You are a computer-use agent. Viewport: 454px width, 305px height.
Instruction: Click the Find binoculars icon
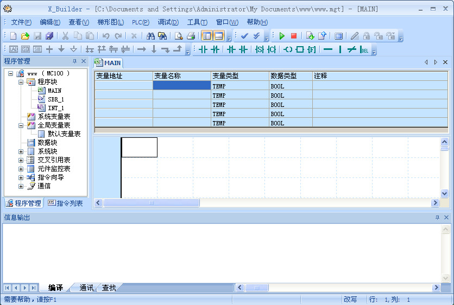(x=150, y=36)
